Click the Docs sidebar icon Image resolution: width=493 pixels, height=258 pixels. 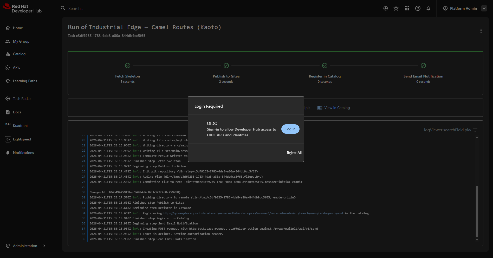click(x=8, y=112)
